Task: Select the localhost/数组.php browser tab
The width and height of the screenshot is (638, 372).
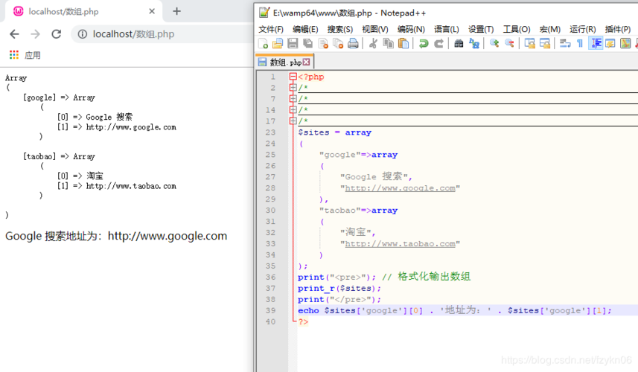Action: (x=83, y=12)
